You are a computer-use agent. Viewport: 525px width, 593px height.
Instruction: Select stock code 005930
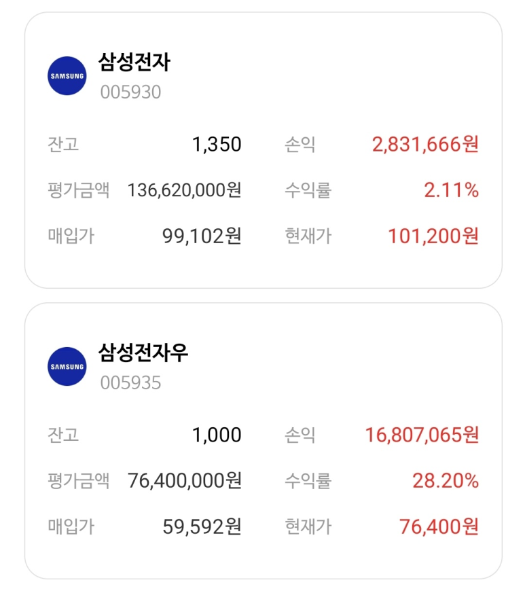(130, 92)
